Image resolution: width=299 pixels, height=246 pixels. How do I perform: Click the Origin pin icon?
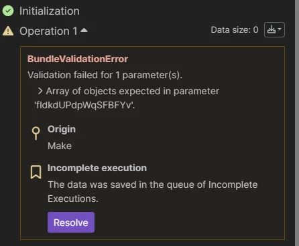(x=36, y=133)
